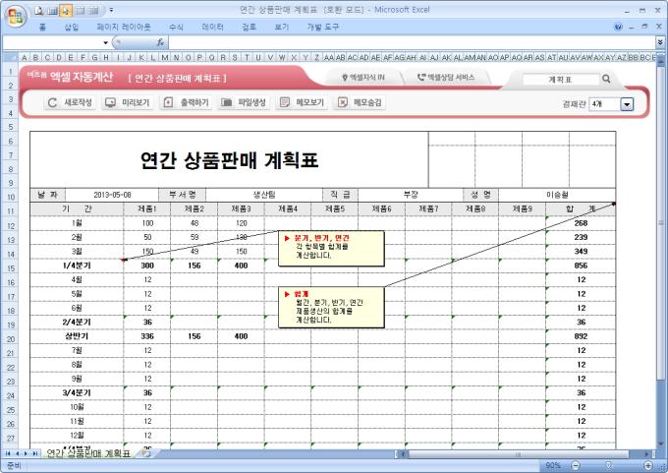Expand the Name Box dropdown arrow
Screen dimensions: 668x473
[x=105, y=42]
